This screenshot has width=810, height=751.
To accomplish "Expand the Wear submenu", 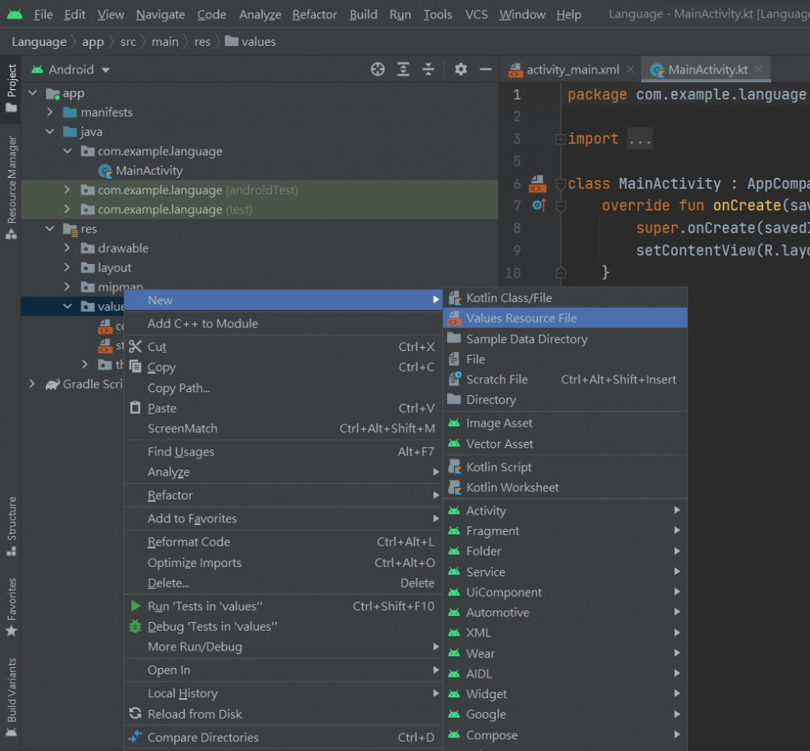I will click(565, 654).
